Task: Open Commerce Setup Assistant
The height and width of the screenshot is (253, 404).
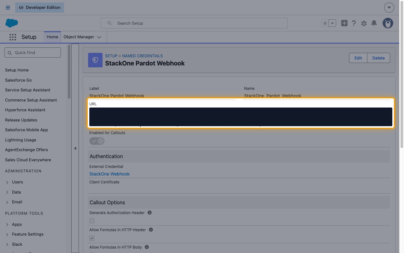Action: (x=31, y=100)
